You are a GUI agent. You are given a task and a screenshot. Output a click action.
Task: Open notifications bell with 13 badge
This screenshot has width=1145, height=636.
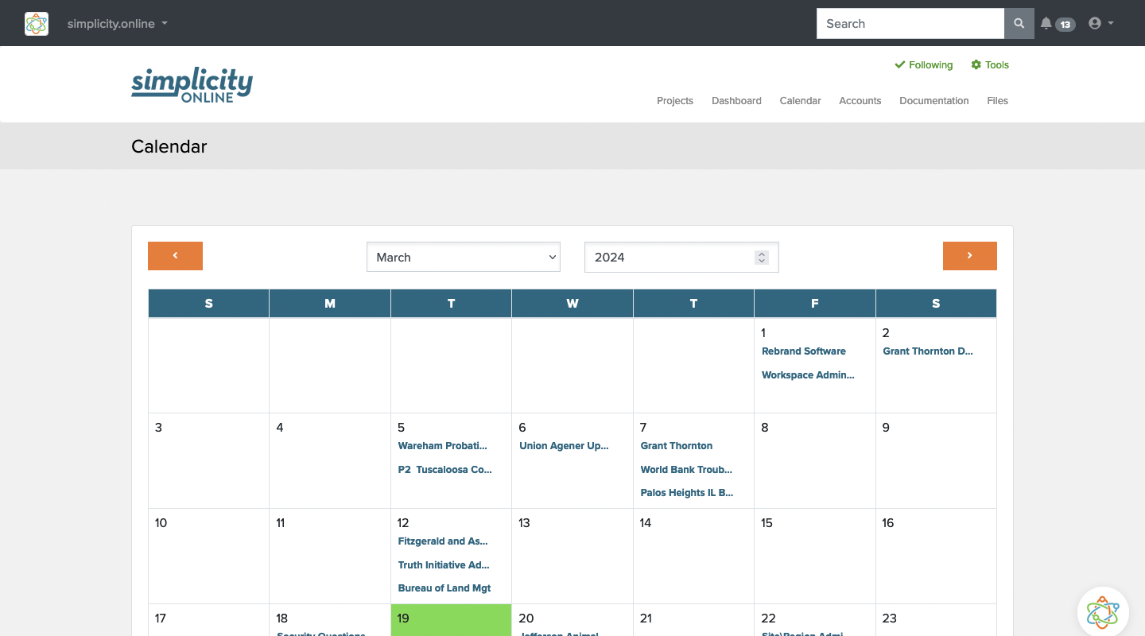click(1058, 24)
